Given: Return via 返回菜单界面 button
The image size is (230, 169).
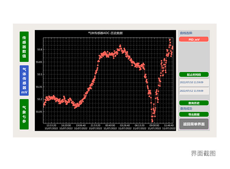Looking at the screenshot, I should [x=194, y=124].
